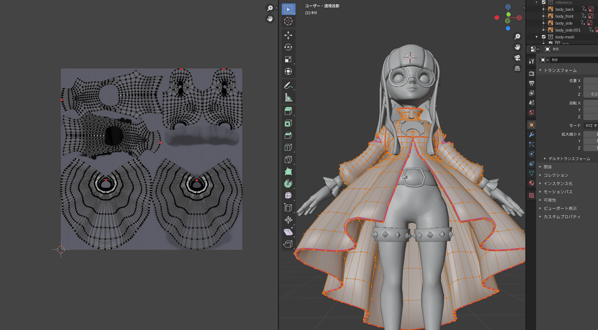
Task: Select the Inset Faces tool
Action: [288, 123]
